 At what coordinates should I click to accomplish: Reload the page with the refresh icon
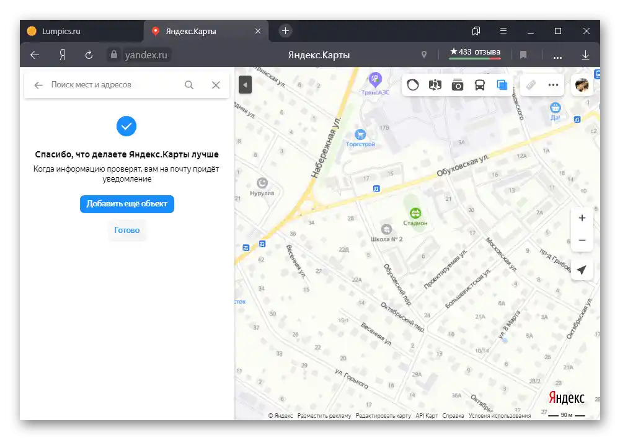[89, 55]
